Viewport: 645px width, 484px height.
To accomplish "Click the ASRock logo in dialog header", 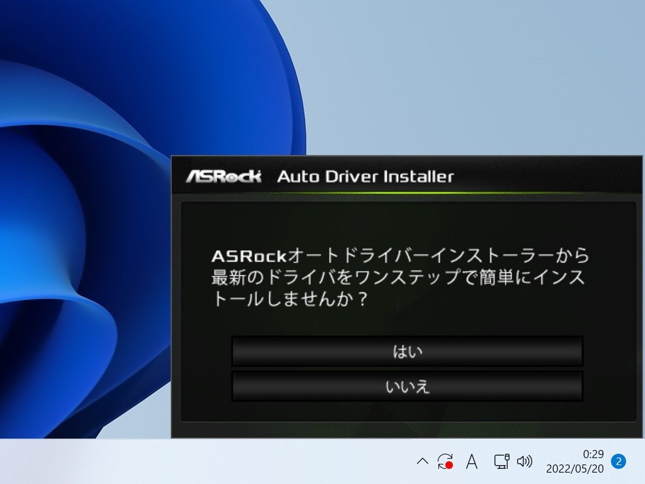I will click(223, 176).
